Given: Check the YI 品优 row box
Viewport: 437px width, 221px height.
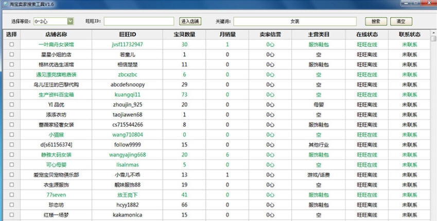Looking at the screenshot, I should 11,105.
